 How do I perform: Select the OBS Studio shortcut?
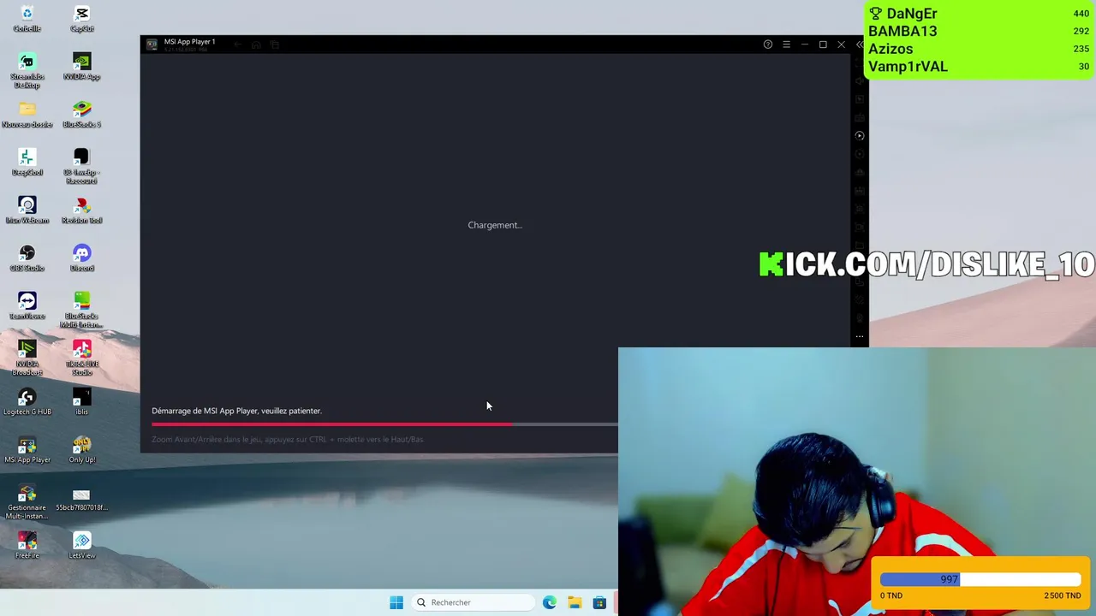[27, 258]
